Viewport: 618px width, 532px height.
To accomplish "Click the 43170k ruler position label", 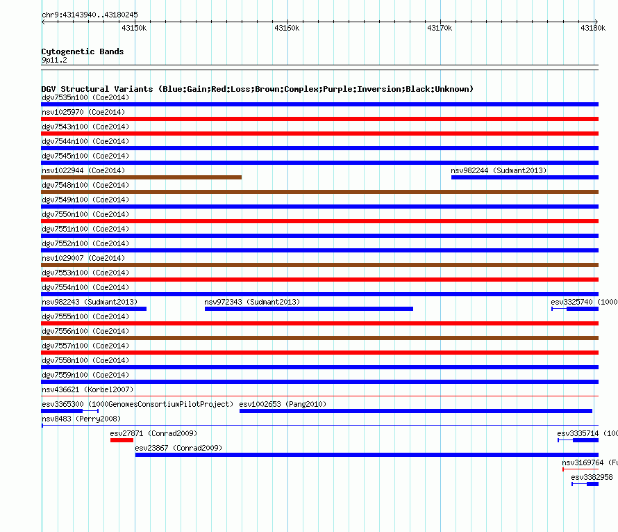I will (x=440, y=28).
